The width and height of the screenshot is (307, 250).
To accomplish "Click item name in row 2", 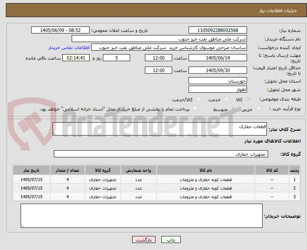I will coord(206,188).
